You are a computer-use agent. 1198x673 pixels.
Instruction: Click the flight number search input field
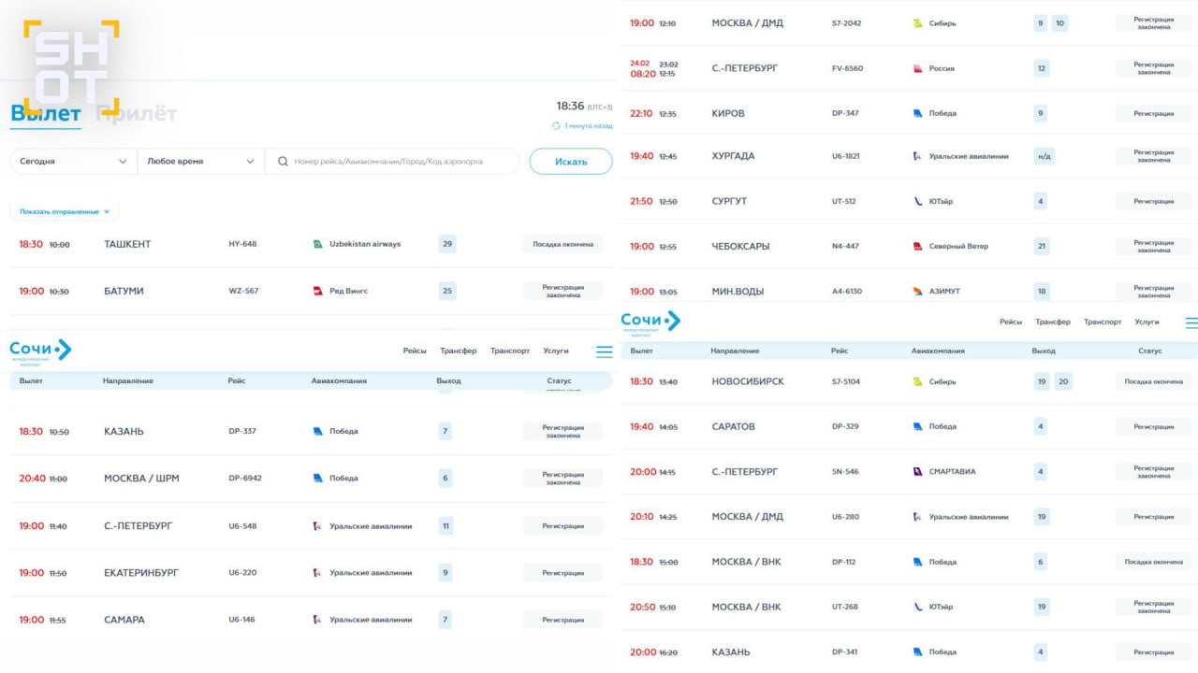coord(402,162)
